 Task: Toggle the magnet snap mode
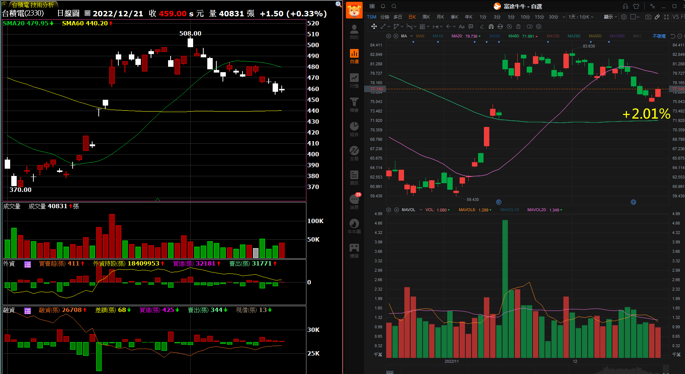tap(491, 26)
